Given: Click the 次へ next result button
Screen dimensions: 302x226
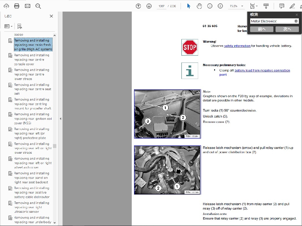Looking at the screenshot, I should 287,29.
